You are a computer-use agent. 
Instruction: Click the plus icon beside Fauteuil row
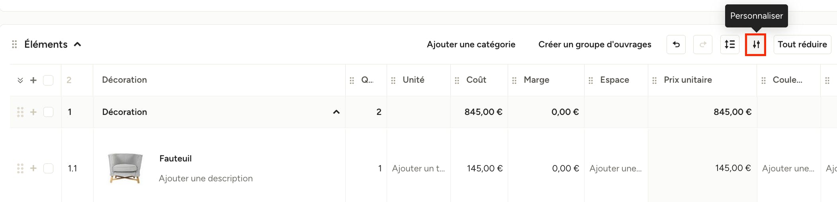(33, 168)
